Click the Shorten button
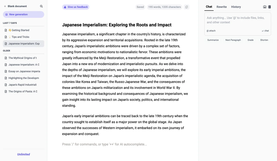Viewport: 277px width, 161px height. click(x=264, y=40)
